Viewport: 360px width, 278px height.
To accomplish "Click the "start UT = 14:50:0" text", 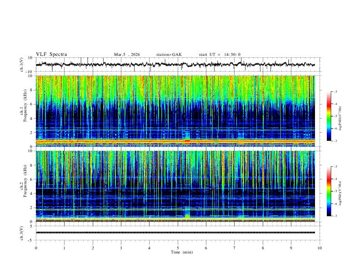I will click(220, 55).
